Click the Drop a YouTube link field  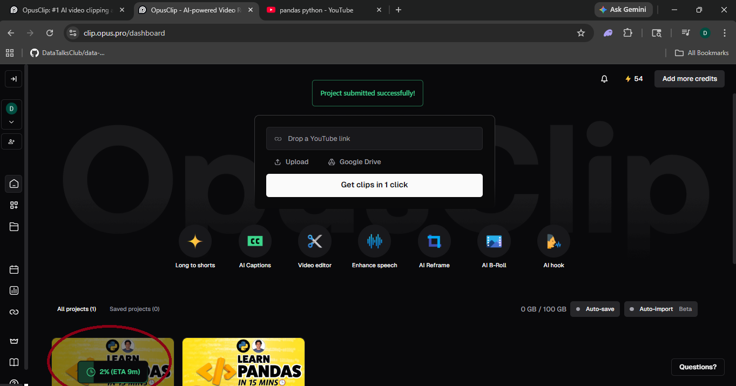click(x=374, y=139)
